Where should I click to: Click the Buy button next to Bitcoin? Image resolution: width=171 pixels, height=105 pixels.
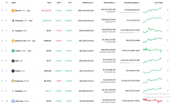point(29,11)
